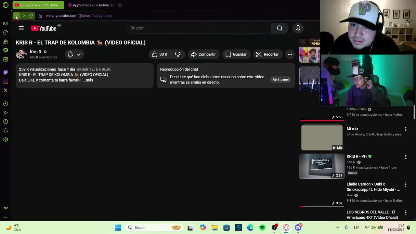Open Kris R. channel name link
The height and width of the screenshot is (234, 416).
[x=36, y=52]
